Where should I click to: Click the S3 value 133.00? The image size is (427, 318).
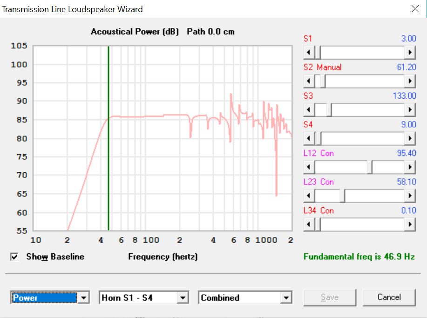pyautogui.click(x=404, y=96)
